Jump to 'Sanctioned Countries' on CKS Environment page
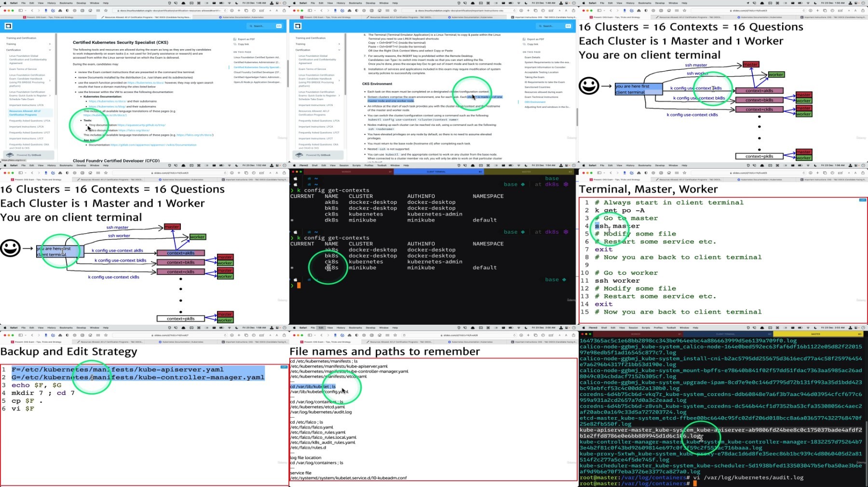 point(537,87)
